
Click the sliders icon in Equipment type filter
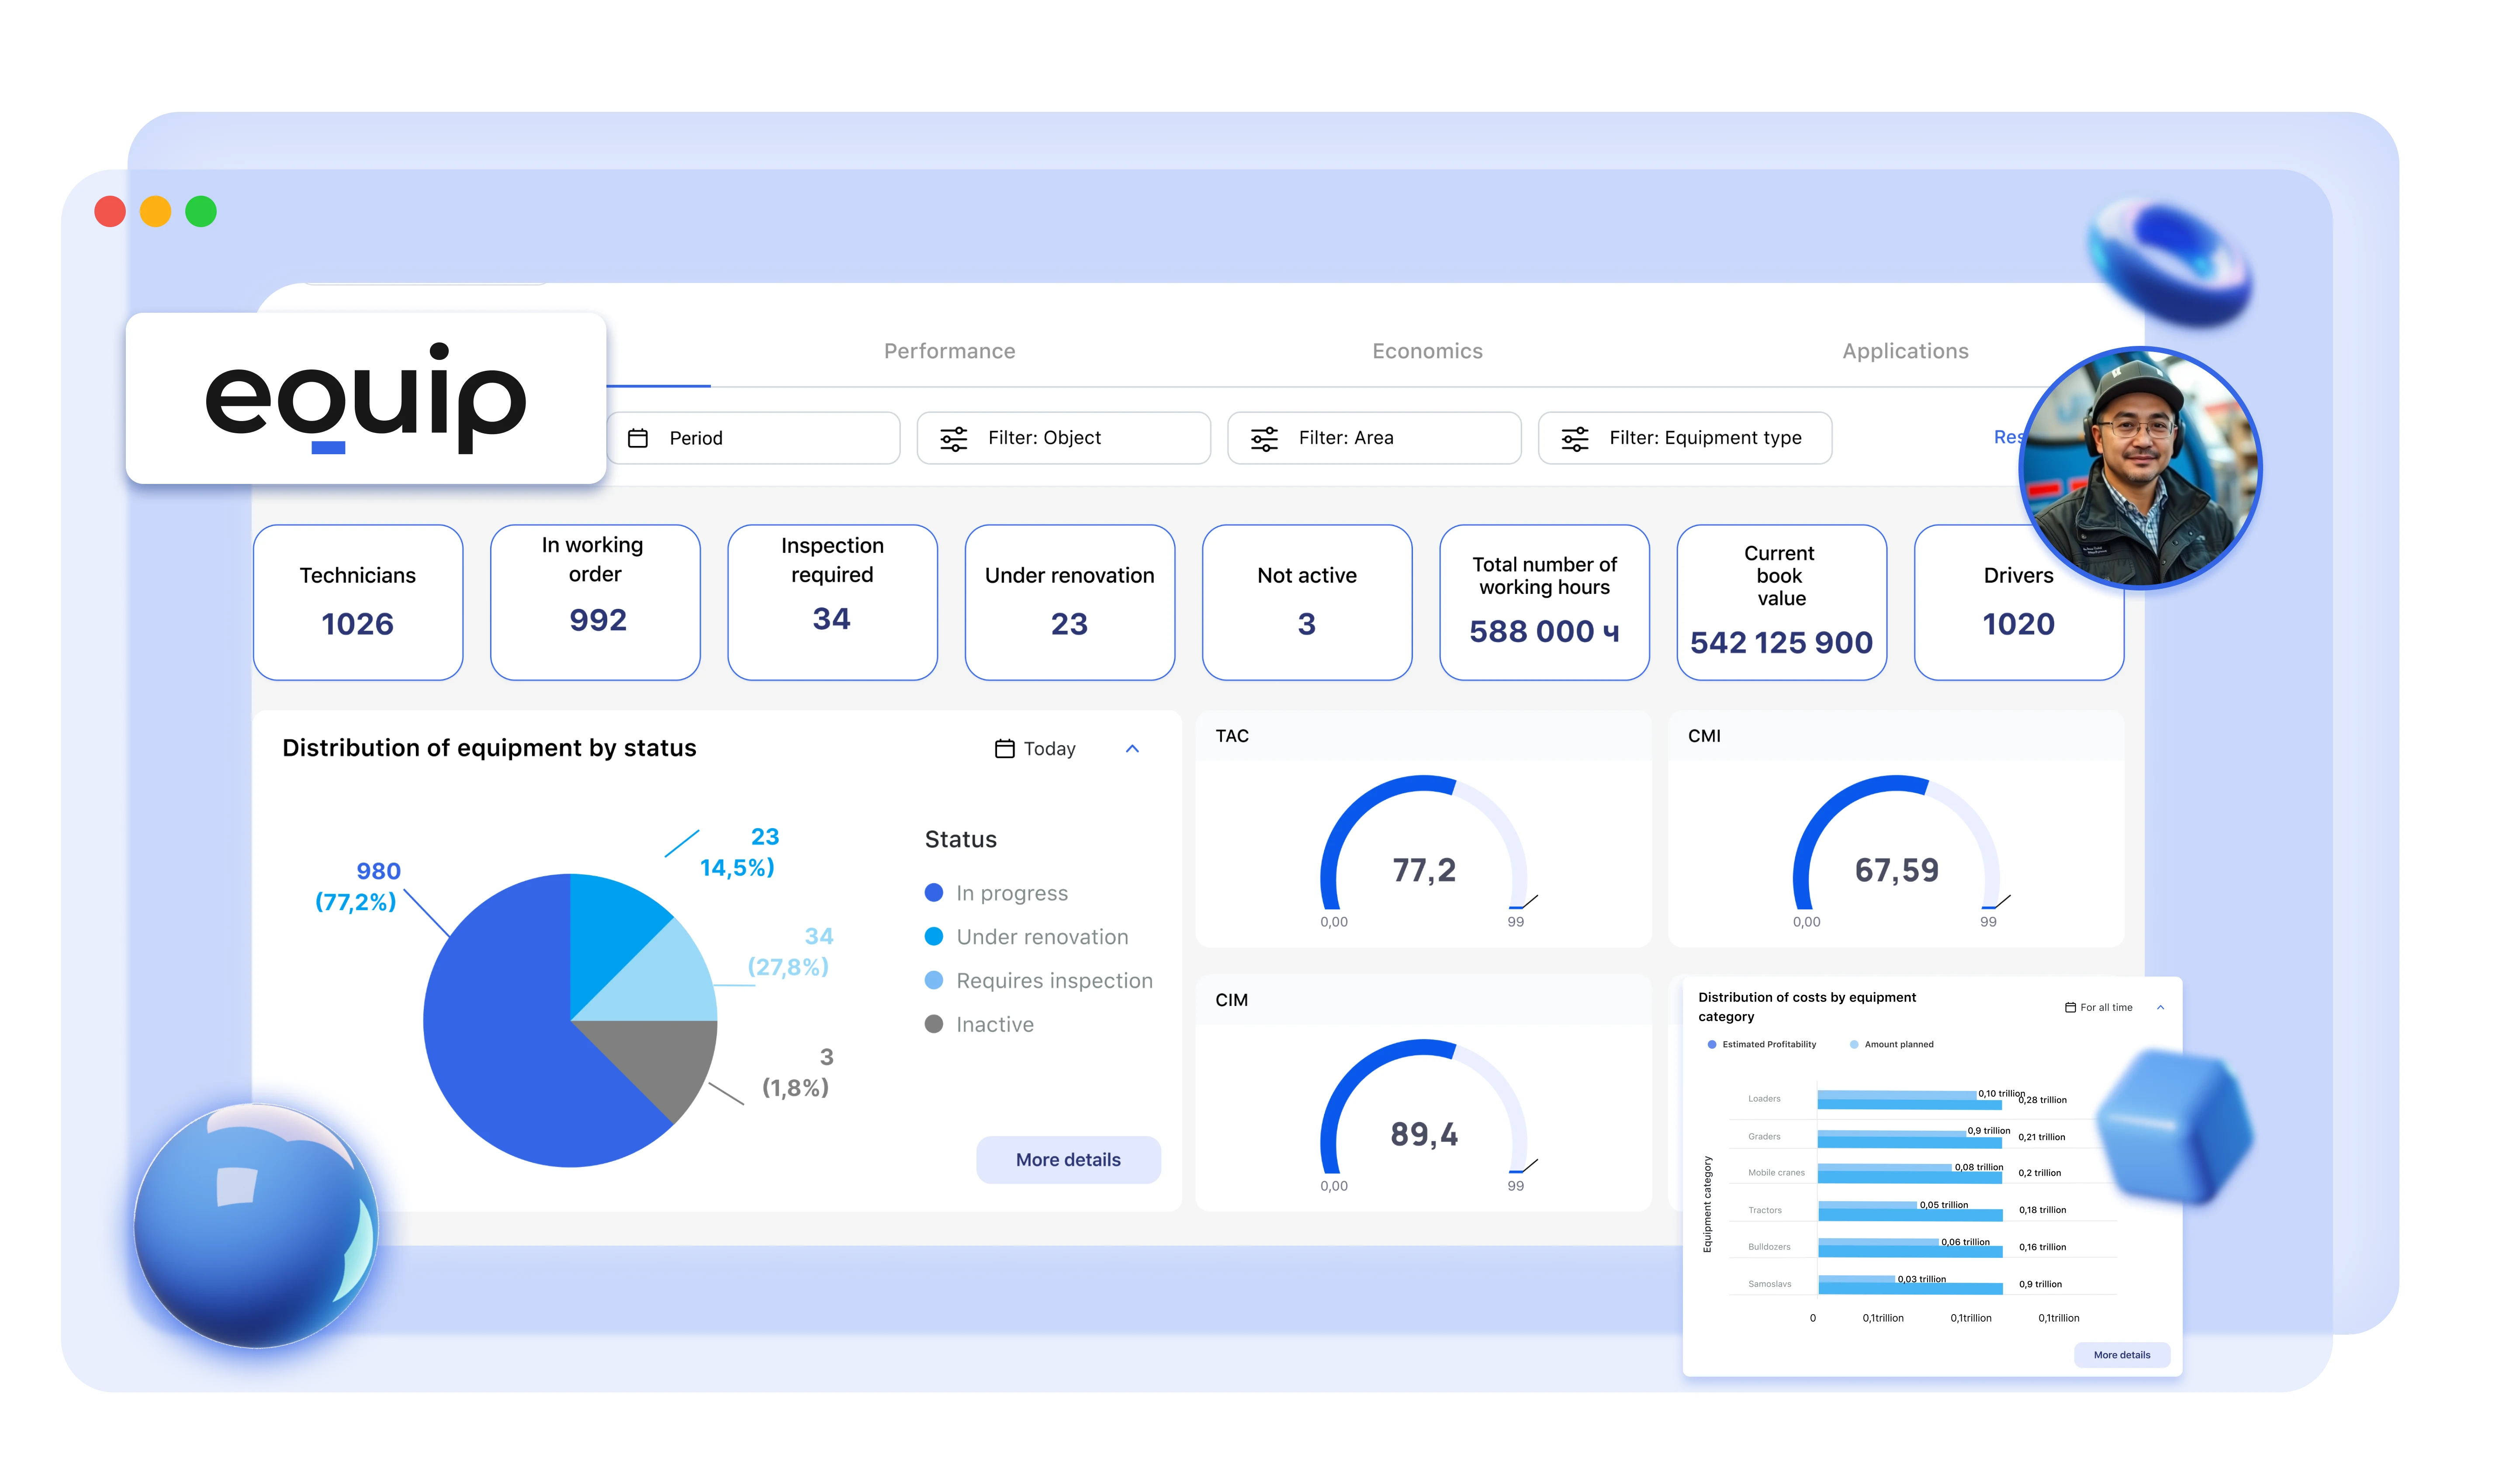click(x=1575, y=438)
